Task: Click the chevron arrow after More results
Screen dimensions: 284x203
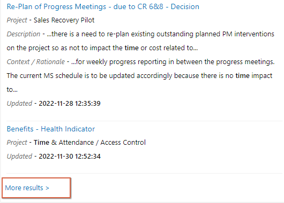Action: click(x=47, y=188)
